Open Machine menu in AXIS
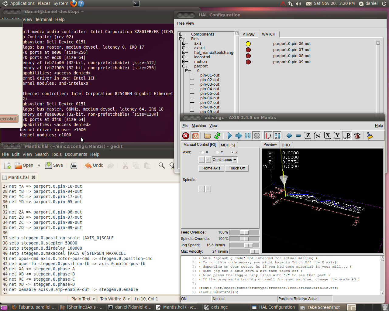This screenshot has width=389, height=311. click(x=199, y=126)
